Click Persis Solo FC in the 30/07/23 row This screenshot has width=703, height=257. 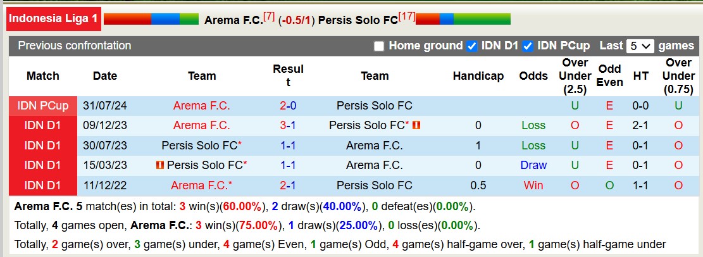point(200,146)
